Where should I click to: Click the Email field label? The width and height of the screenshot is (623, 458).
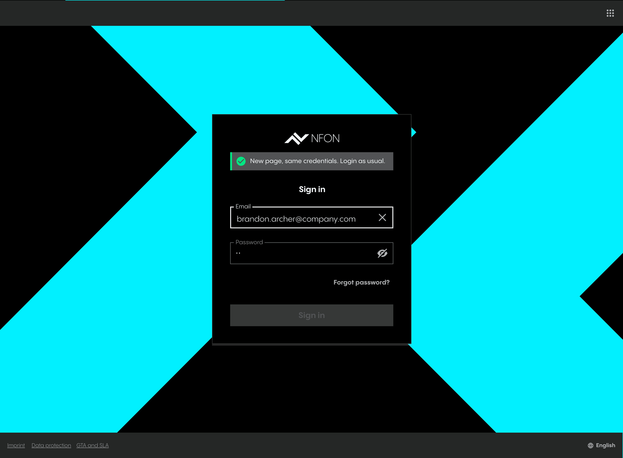pos(243,206)
